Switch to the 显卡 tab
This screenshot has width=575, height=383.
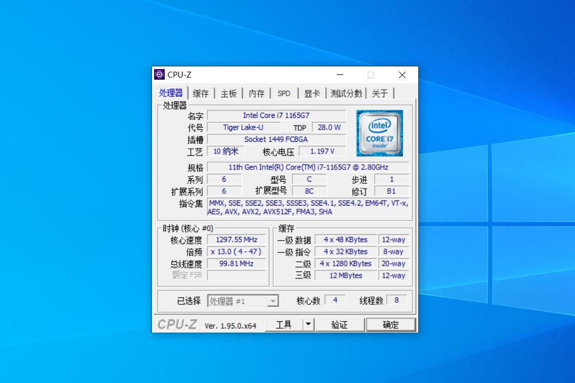tap(312, 92)
